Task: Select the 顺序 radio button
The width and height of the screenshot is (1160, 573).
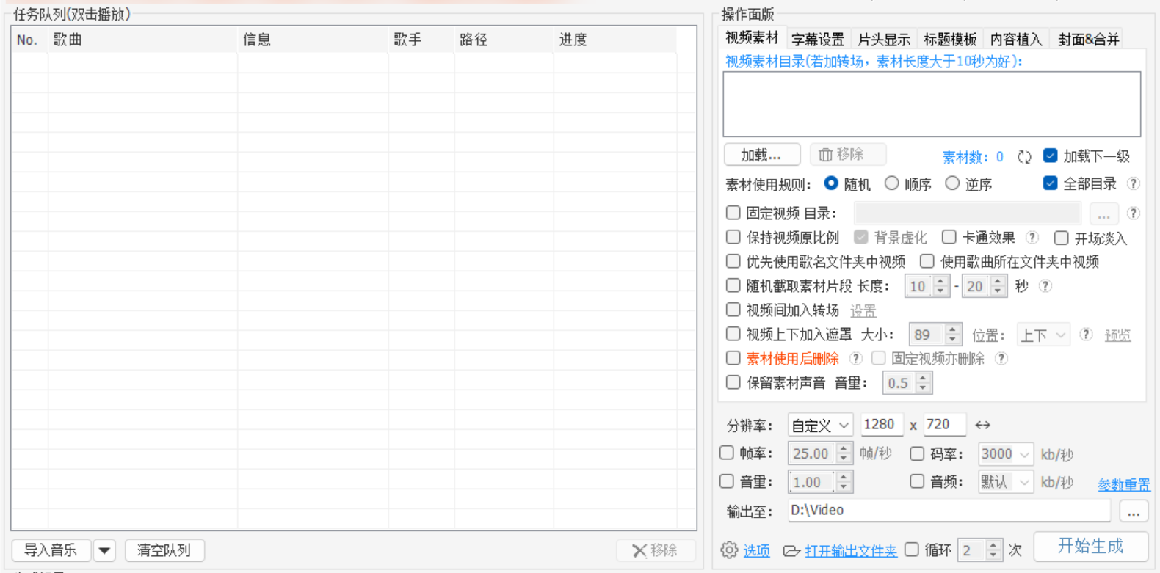Action: click(x=891, y=183)
